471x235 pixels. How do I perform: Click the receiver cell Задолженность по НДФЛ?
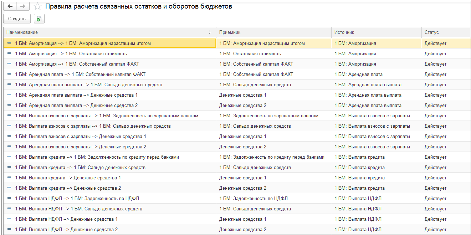coord(254,199)
